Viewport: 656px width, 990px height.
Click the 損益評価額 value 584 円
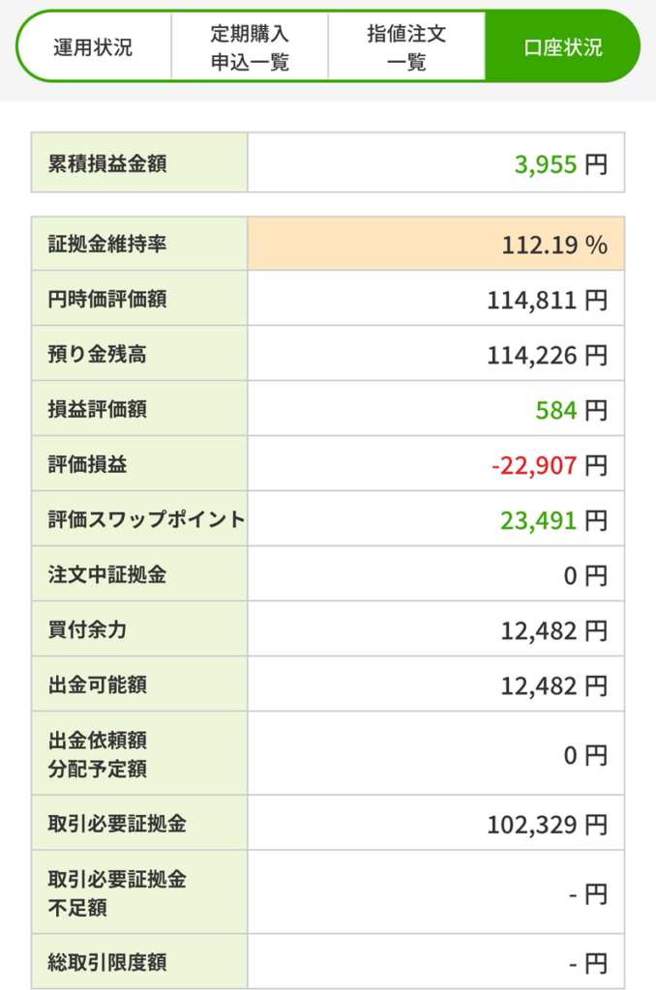pos(571,410)
